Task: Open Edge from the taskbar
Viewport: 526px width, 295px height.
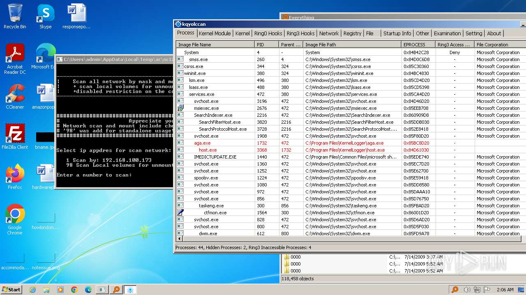Action: coord(88,290)
